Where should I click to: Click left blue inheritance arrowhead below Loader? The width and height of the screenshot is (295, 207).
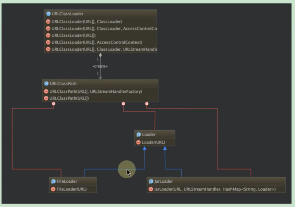click(145, 148)
